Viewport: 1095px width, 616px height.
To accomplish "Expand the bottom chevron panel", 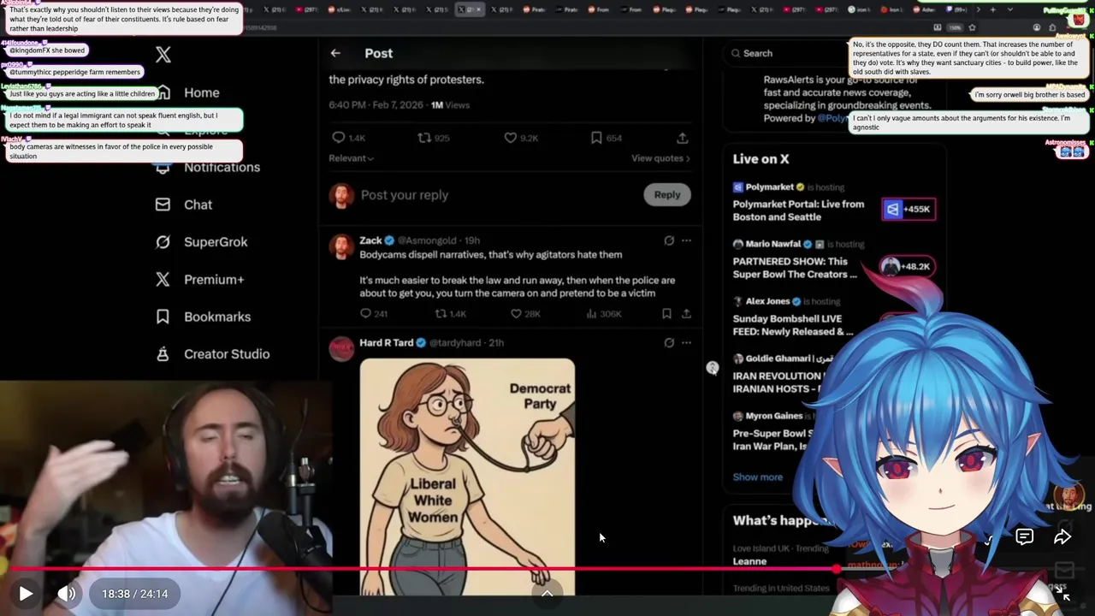I will pos(547,593).
